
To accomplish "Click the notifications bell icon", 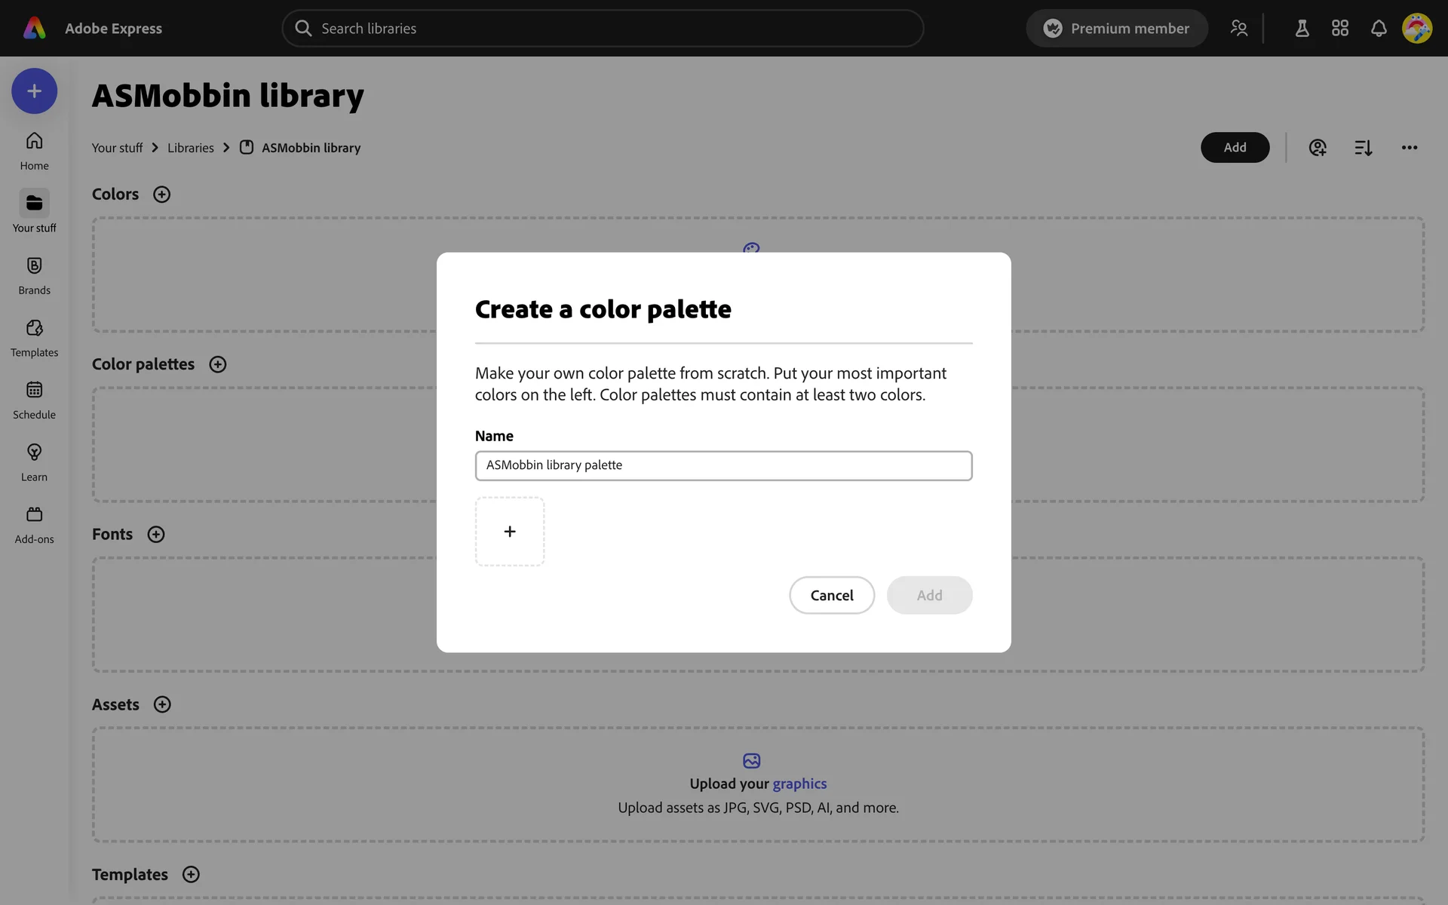I will (x=1378, y=29).
